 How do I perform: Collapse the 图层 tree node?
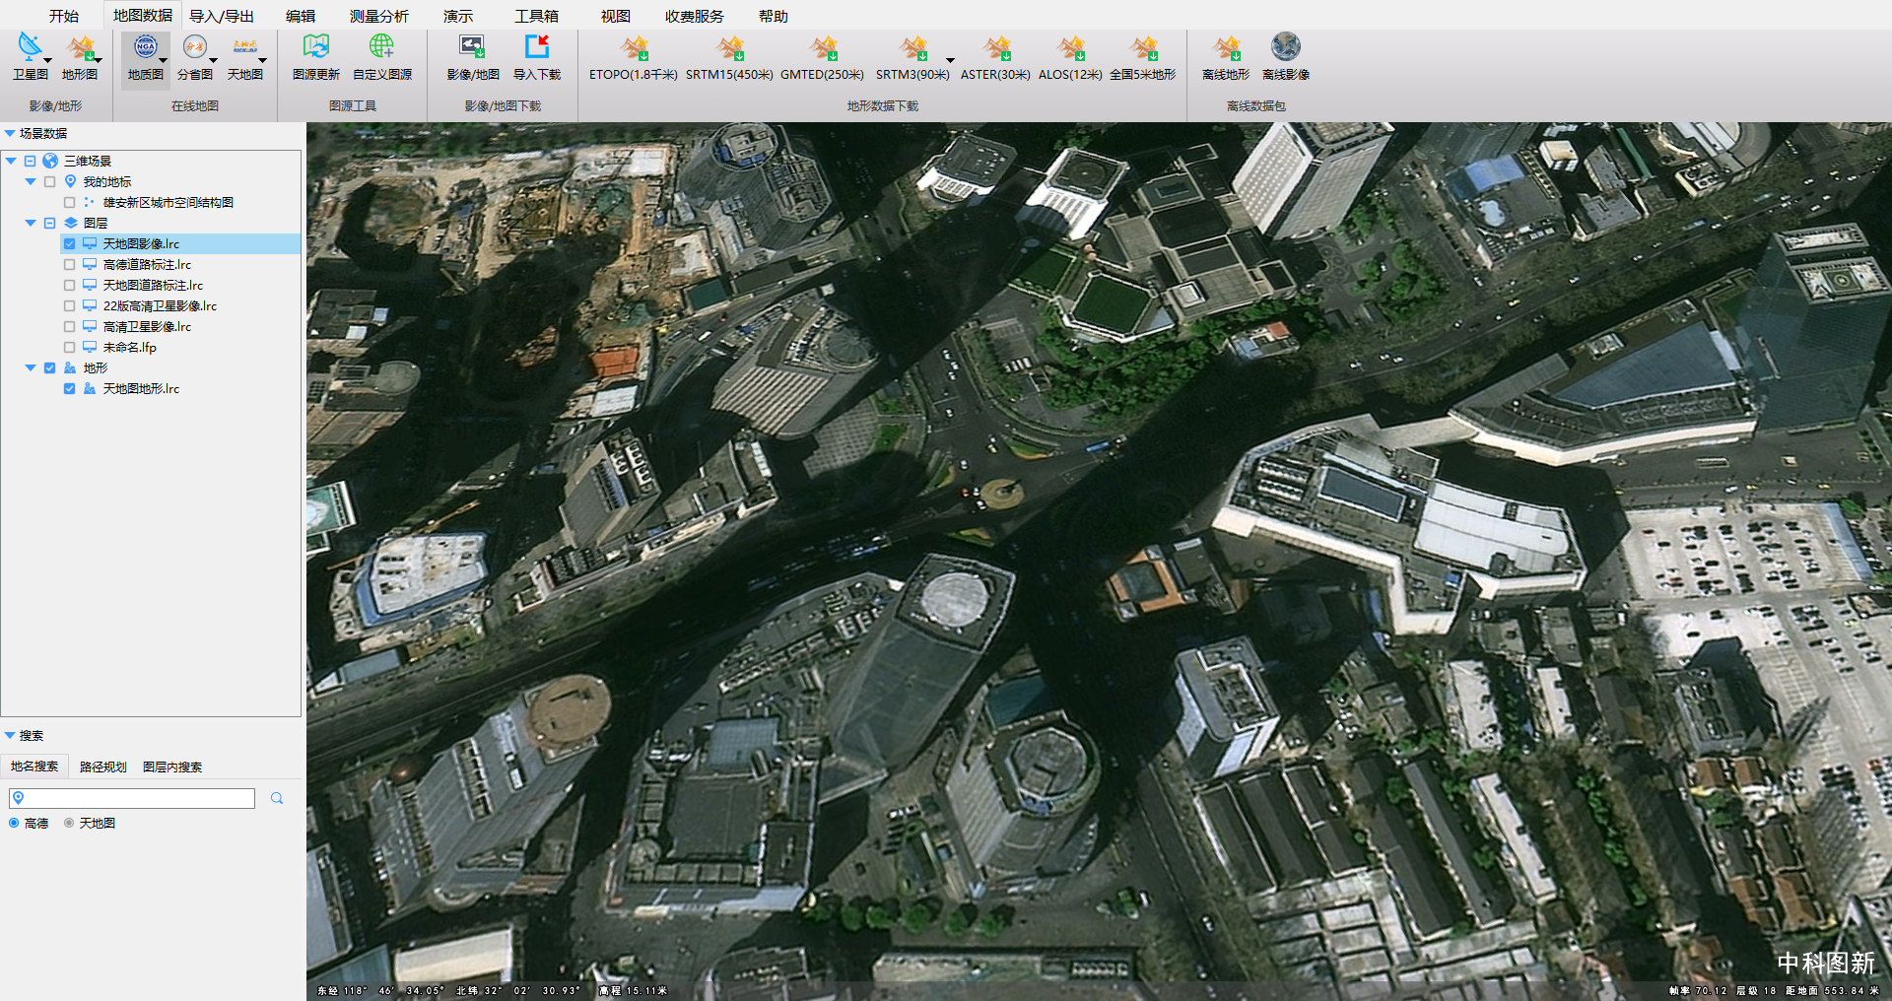pyautogui.click(x=31, y=223)
